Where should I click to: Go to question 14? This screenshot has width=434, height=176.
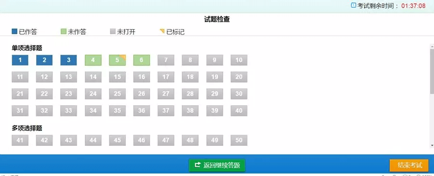point(93,77)
